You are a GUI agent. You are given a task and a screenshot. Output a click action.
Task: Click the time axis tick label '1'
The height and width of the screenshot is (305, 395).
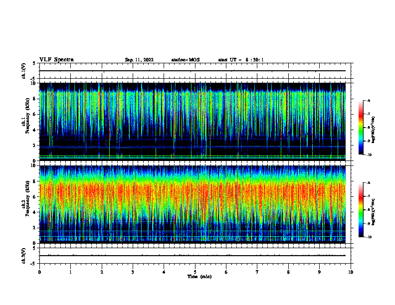(70, 272)
